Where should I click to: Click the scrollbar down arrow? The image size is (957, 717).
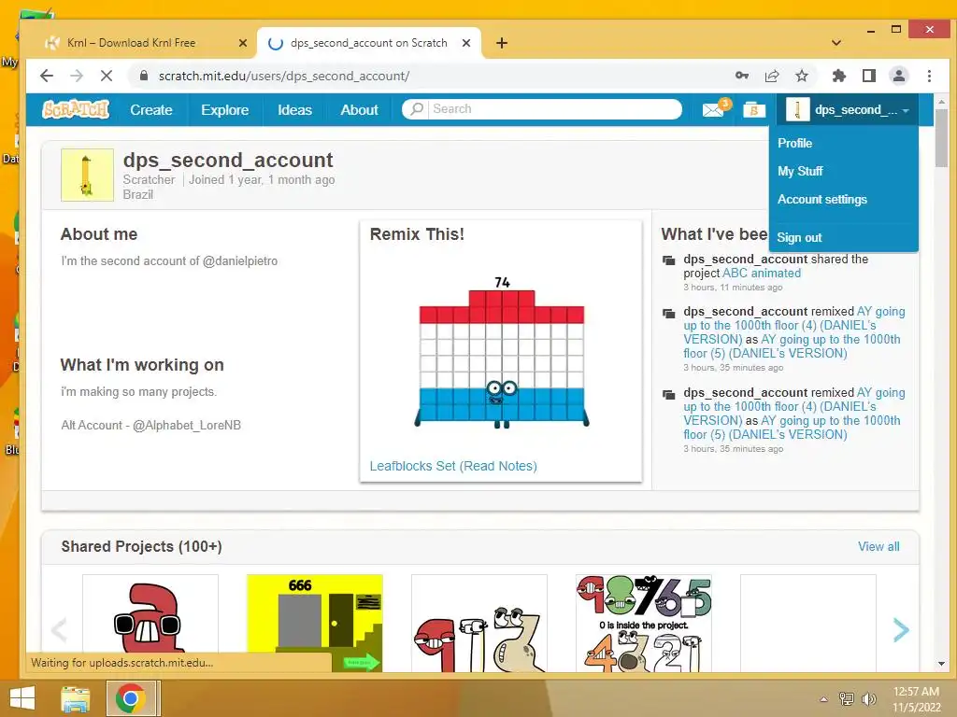point(941,664)
